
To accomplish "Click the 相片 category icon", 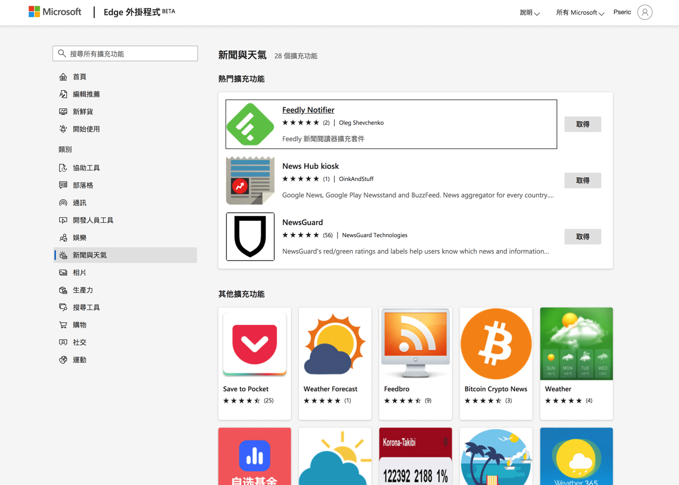I will pyautogui.click(x=63, y=273).
